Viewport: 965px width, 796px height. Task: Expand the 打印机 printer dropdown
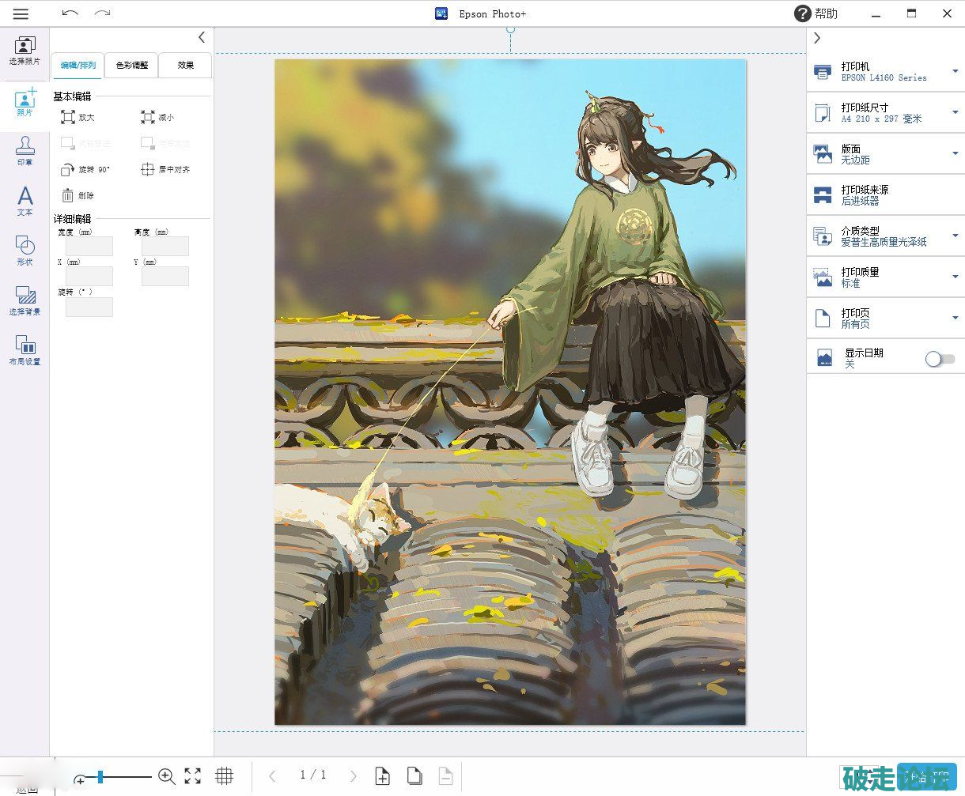(x=955, y=72)
